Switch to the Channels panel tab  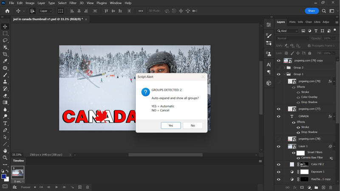pyautogui.click(x=309, y=22)
